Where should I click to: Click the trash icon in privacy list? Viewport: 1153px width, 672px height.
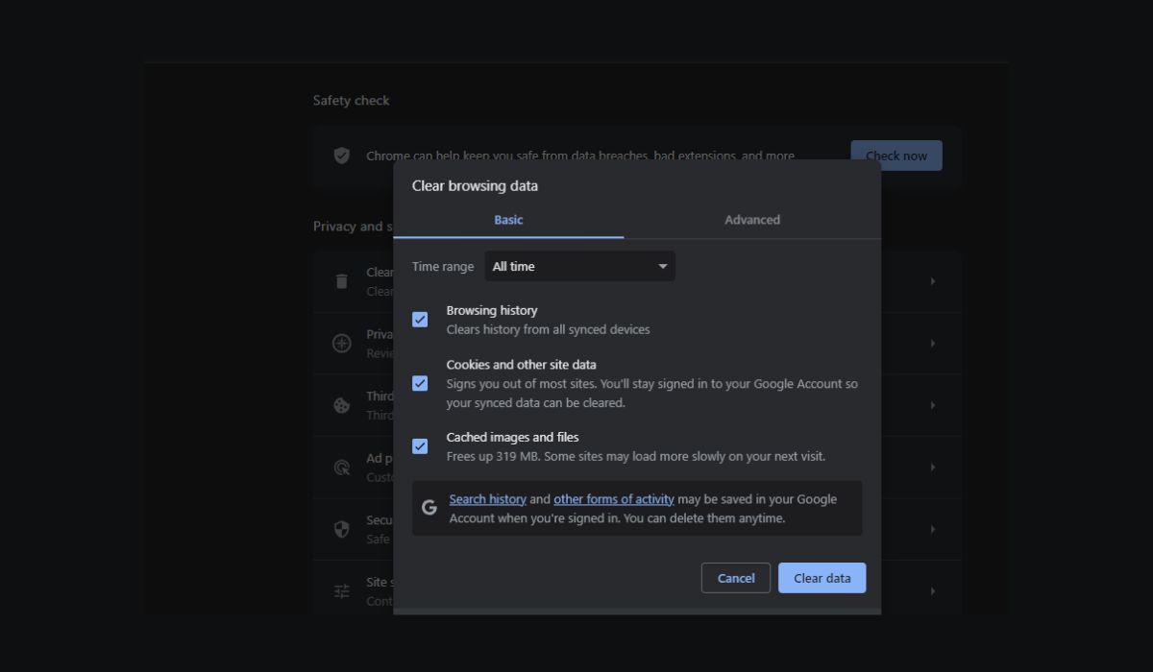point(341,281)
